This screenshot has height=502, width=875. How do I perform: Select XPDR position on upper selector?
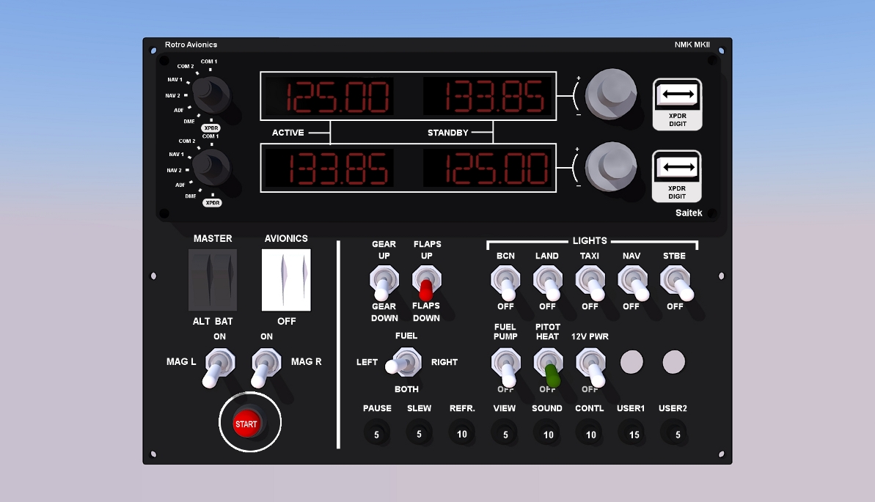211,128
